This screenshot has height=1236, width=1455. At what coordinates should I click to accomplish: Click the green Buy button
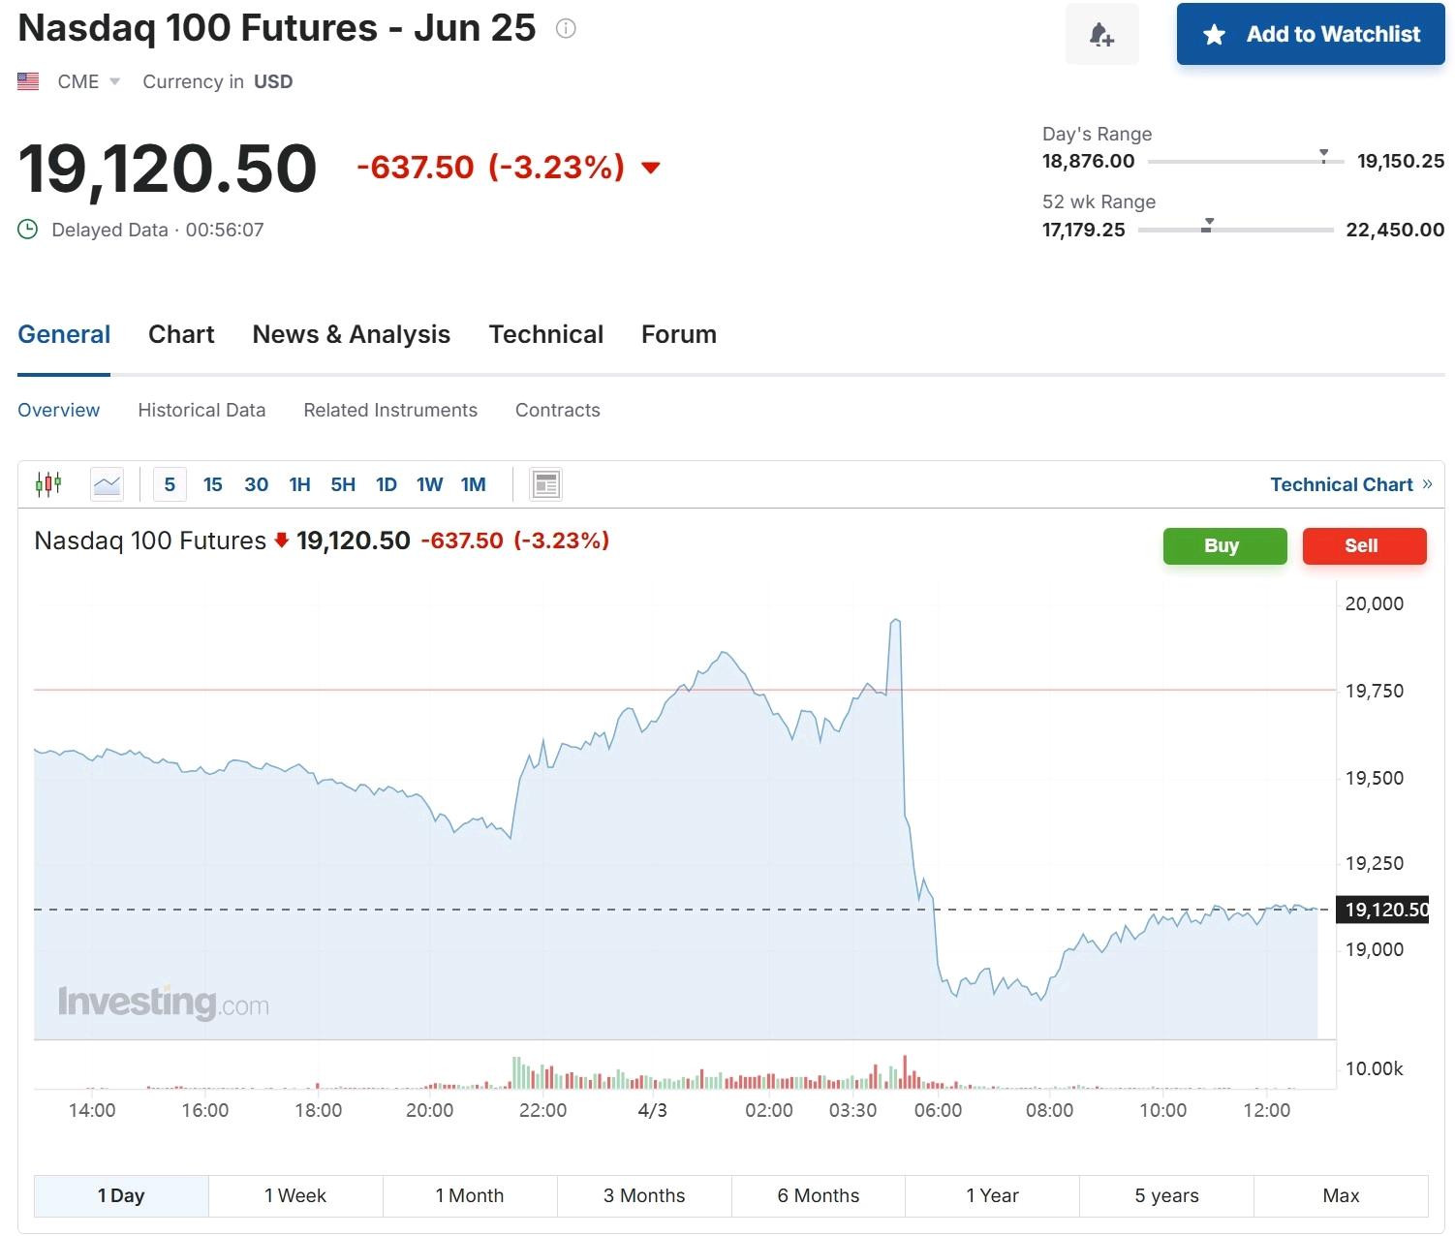(x=1224, y=545)
